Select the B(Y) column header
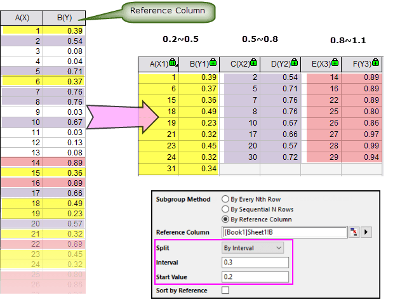The image size is (414, 300). (x=64, y=18)
